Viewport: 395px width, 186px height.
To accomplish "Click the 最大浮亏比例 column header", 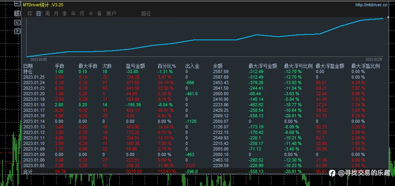I will pos(298,66).
